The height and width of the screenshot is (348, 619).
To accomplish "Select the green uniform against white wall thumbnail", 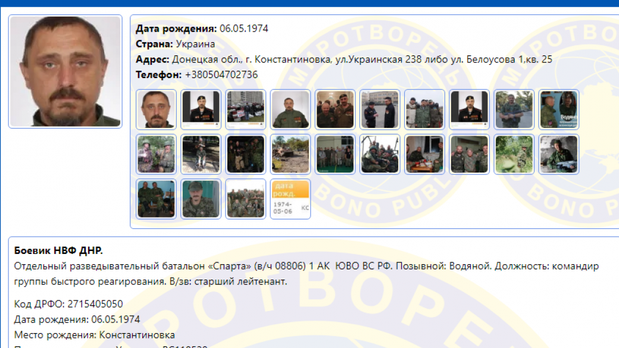I will pyautogui.click(x=290, y=109).
